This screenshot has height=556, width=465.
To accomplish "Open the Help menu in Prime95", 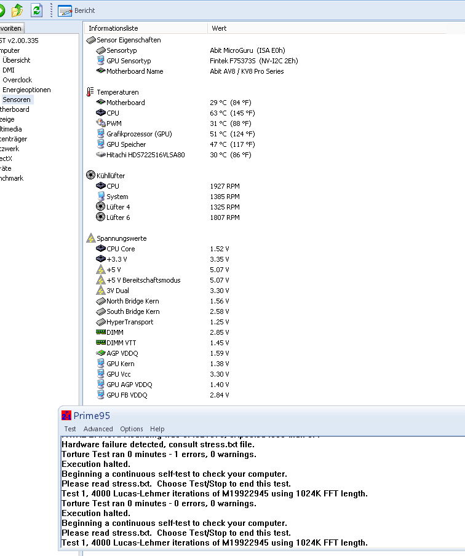I will [157, 429].
